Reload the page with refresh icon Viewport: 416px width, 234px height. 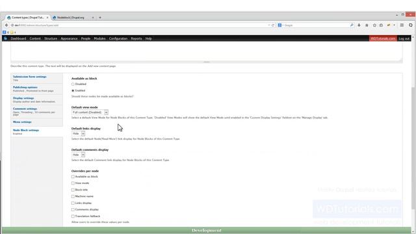273,25
